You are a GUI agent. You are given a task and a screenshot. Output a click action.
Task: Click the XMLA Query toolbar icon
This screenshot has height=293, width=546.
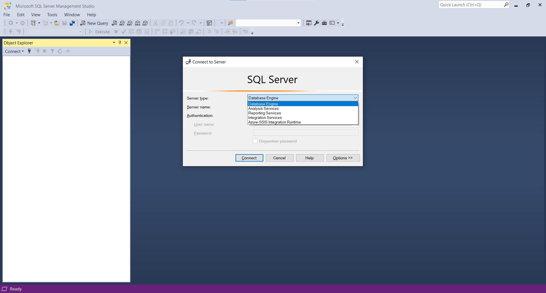pyautogui.click(x=138, y=23)
